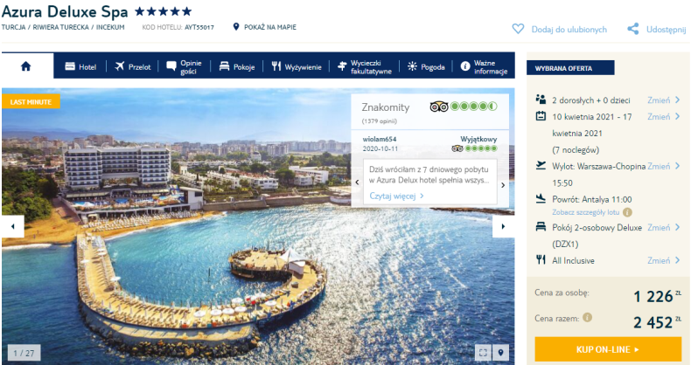The height and width of the screenshot is (365, 691).
Task: Click info icon beside flight details
Action: pyautogui.click(x=627, y=212)
